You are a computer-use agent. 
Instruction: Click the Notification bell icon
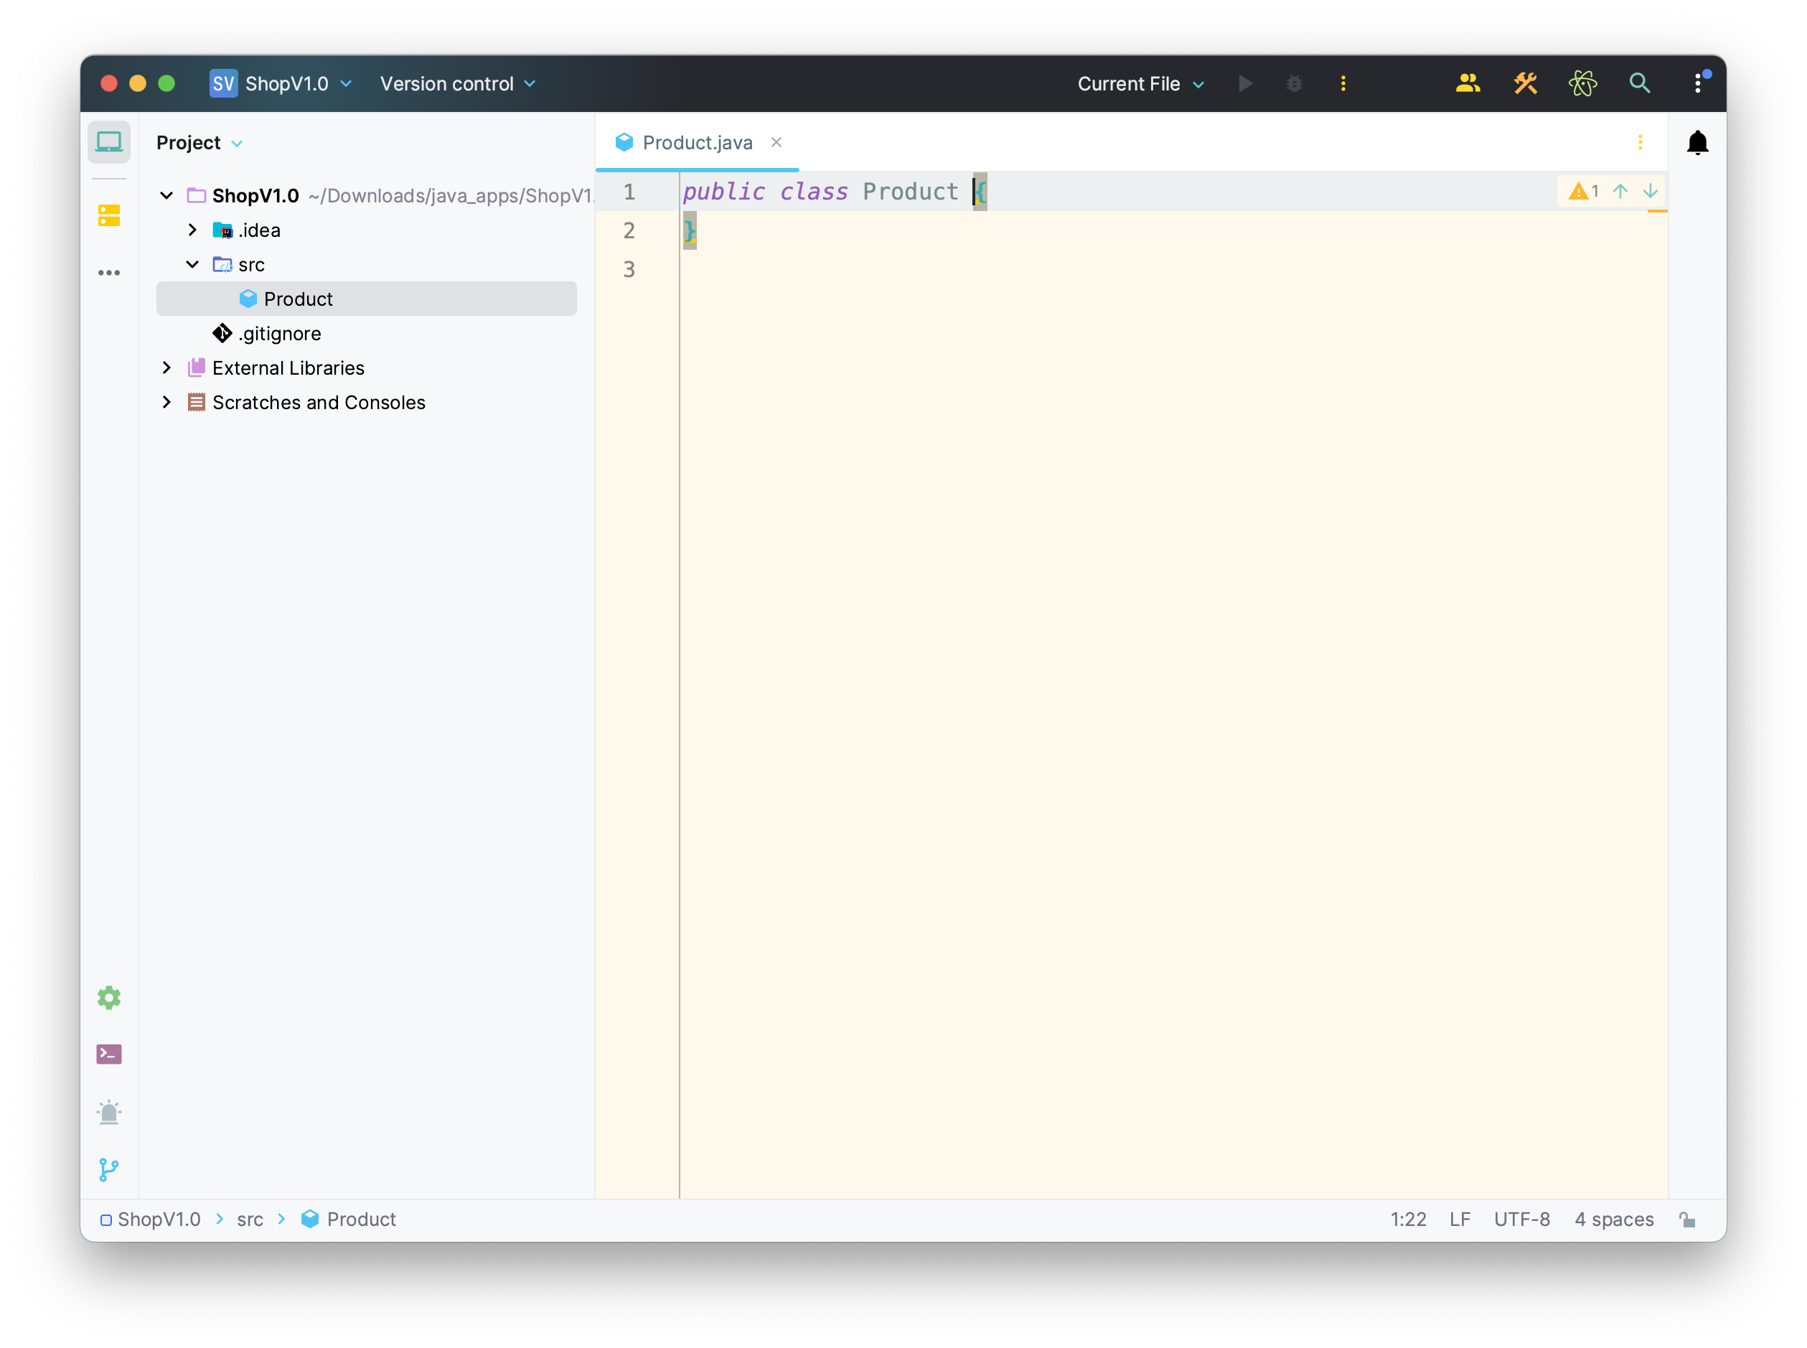pyautogui.click(x=1696, y=141)
